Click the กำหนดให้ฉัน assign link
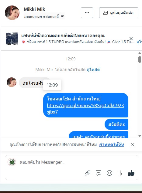142x193 pixels. point(112,144)
